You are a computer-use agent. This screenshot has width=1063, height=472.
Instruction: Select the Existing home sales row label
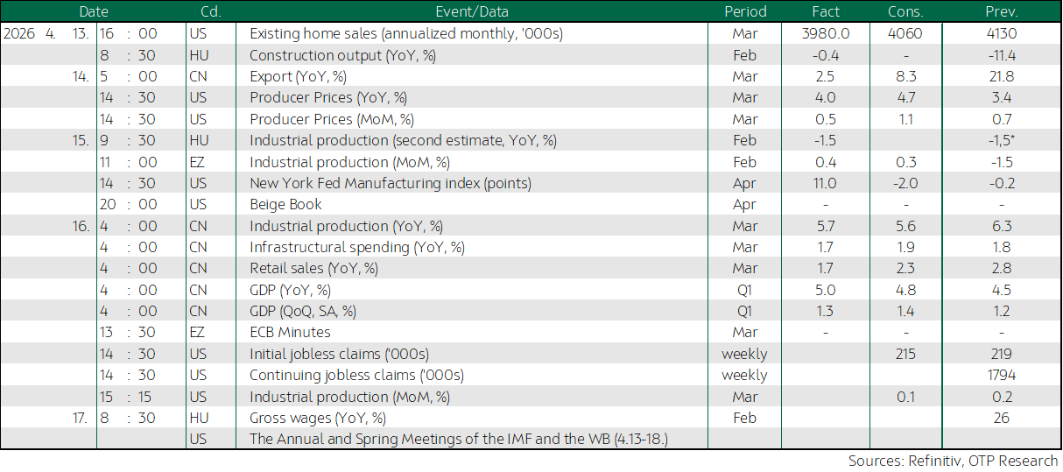[x=405, y=34]
